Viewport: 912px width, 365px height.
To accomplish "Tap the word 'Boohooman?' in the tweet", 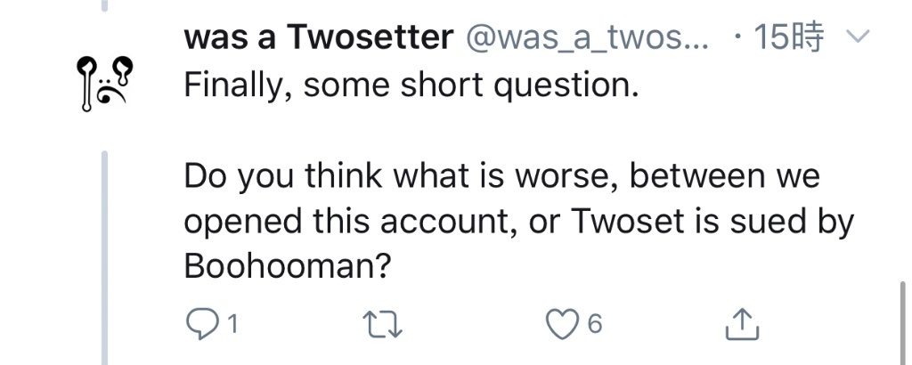I will click(286, 267).
